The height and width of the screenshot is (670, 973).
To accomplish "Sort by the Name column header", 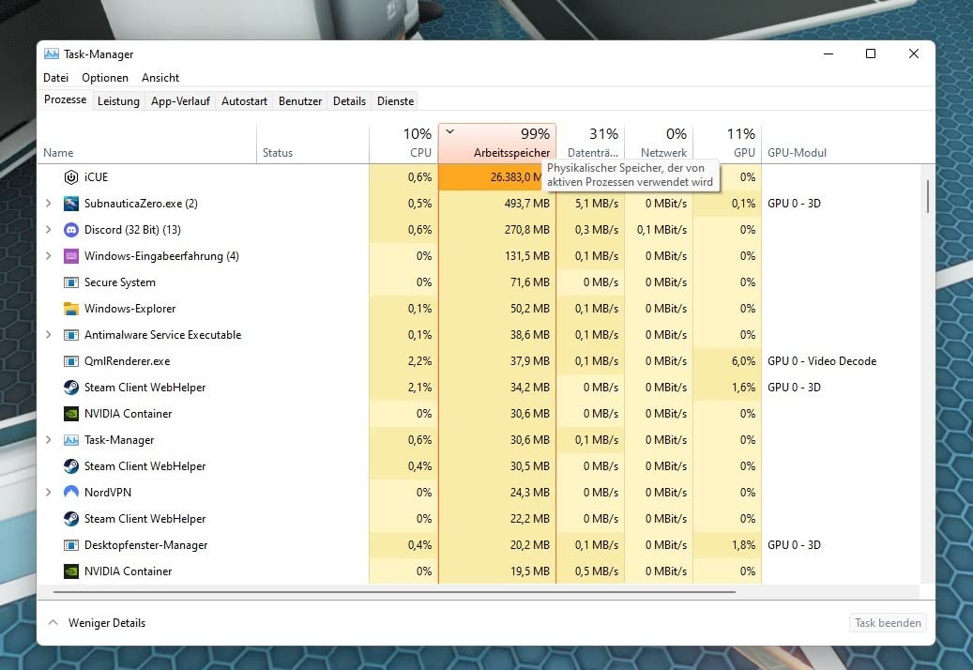I will [x=147, y=144].
